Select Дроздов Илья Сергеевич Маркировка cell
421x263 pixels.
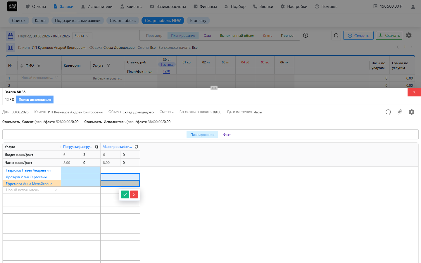(120, 177)
